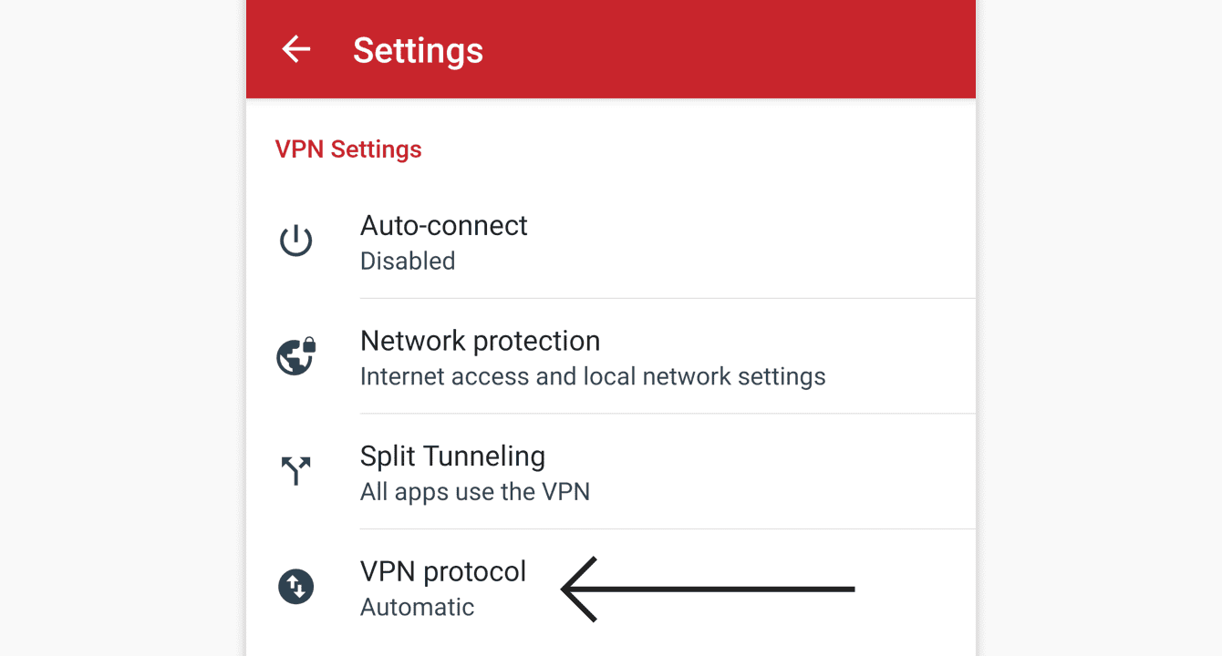Image resolution: width=1222 pixels, height=656 pixels.
Task: Click the black arrow pointing at VPN protocol
Action: 707,589
